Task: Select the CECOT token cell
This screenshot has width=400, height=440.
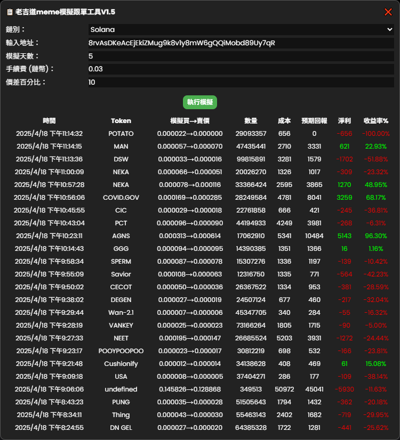Action: [121, 287]
